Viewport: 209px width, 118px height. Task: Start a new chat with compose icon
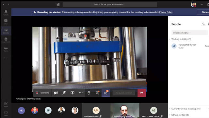coord(58,4)
